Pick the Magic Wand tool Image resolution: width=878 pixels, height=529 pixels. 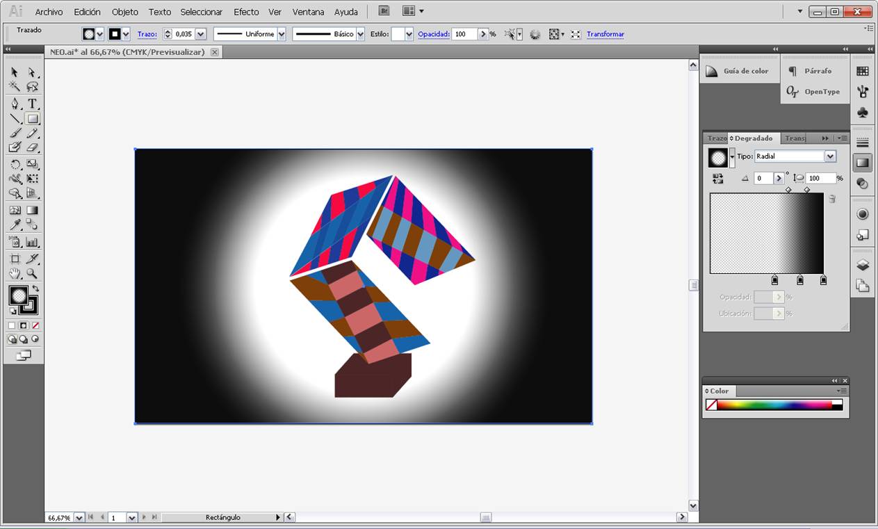[15, 87]
